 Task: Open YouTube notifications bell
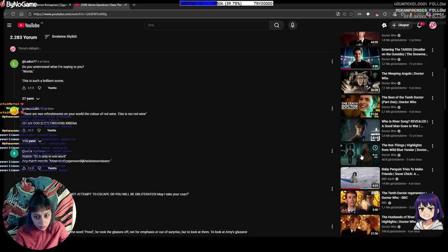coord(419,25)
